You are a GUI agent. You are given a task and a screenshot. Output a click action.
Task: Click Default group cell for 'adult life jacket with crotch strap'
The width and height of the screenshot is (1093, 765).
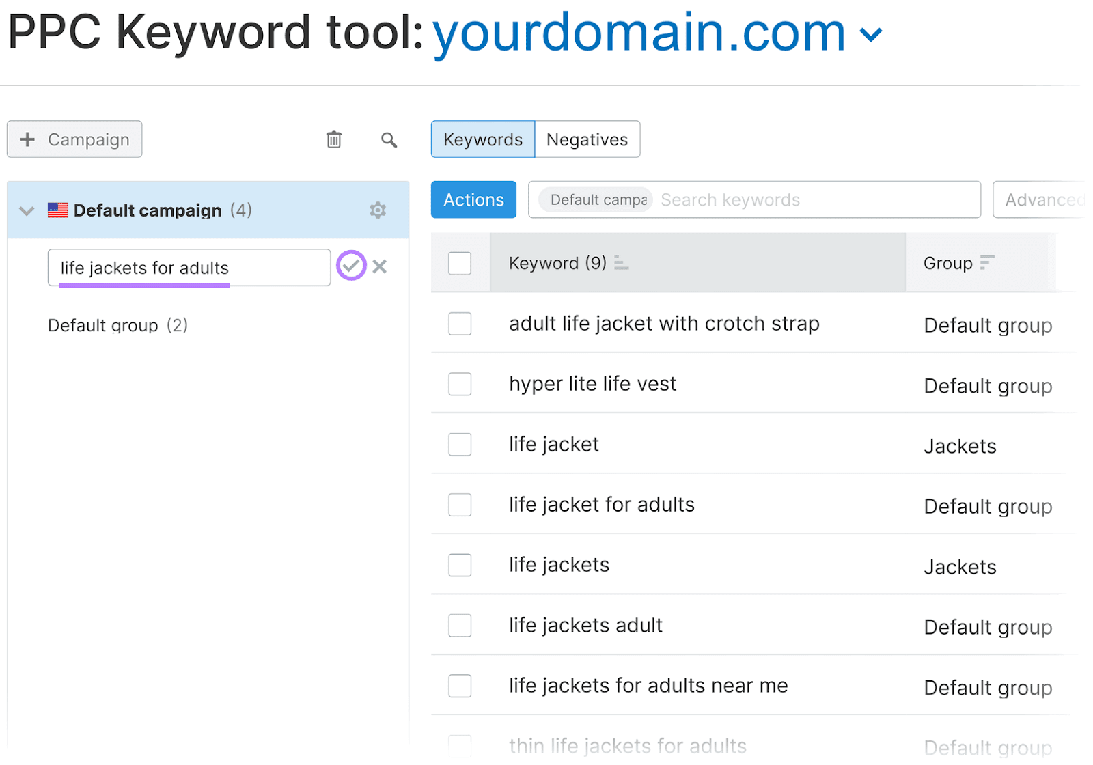tap(988, 326)
